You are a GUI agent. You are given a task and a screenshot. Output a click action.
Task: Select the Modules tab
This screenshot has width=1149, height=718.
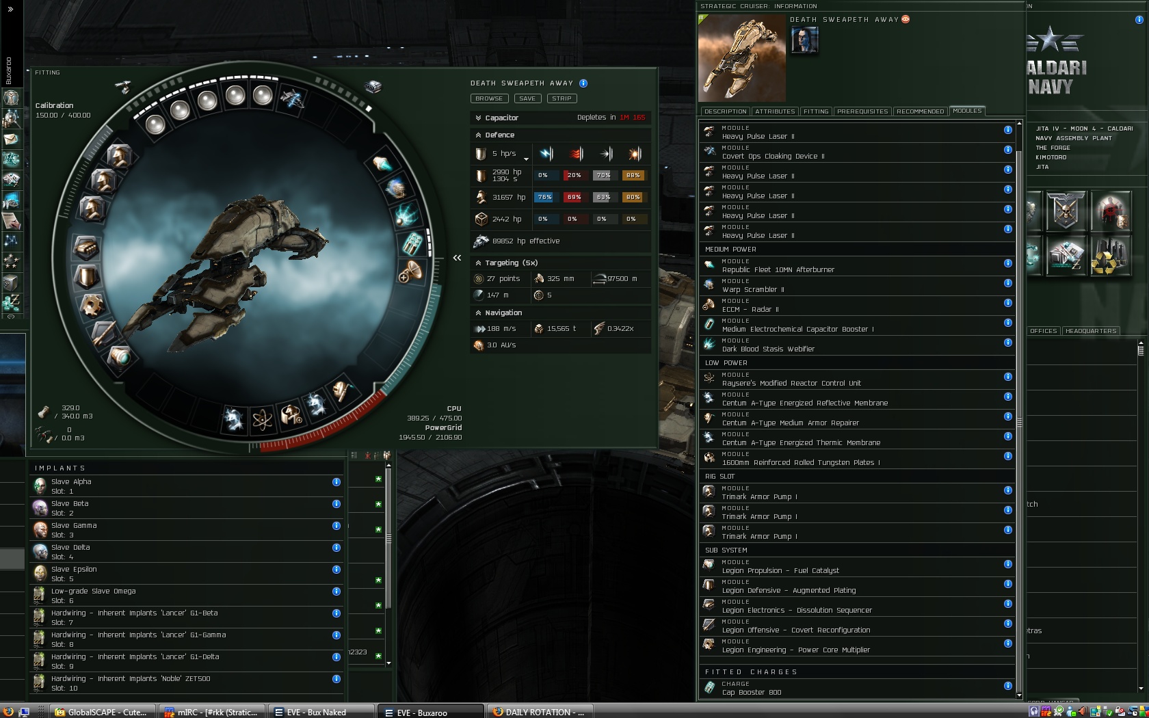coord(967,111)
